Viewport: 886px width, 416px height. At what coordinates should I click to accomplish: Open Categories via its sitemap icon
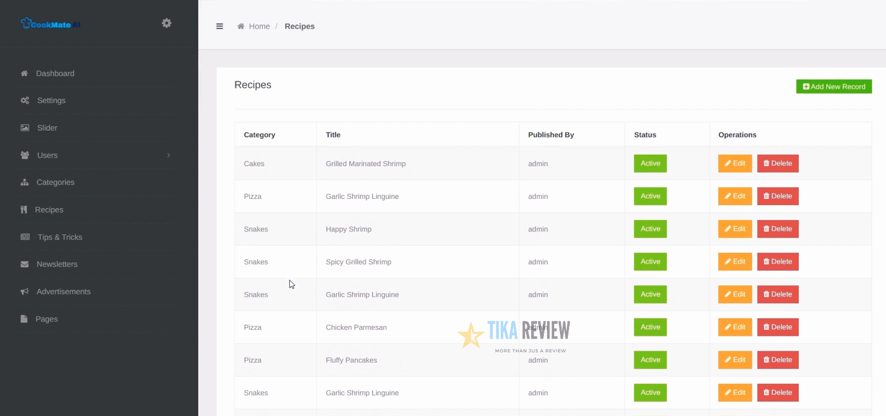pos(23,182)
